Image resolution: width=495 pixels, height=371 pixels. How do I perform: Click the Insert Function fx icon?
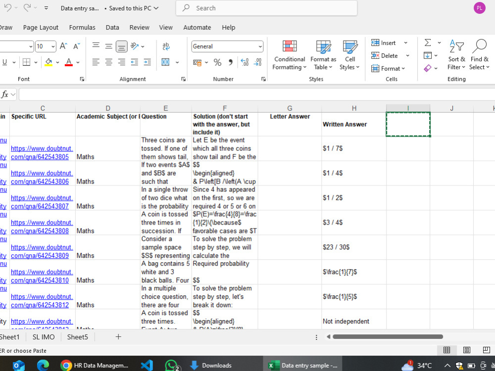pyautogui.click(x=5, y=94)
